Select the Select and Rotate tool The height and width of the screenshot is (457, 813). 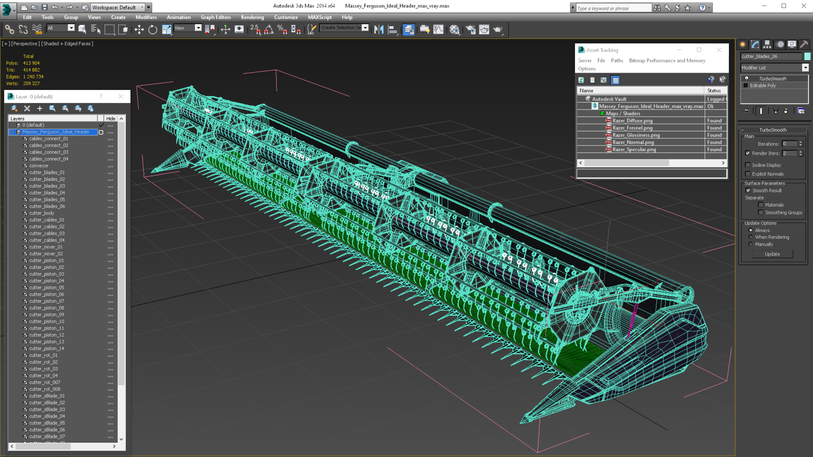point(153,29)
